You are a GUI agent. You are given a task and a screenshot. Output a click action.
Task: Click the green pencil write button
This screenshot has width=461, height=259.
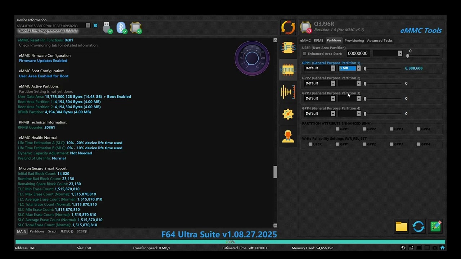[x=435, y=226]
